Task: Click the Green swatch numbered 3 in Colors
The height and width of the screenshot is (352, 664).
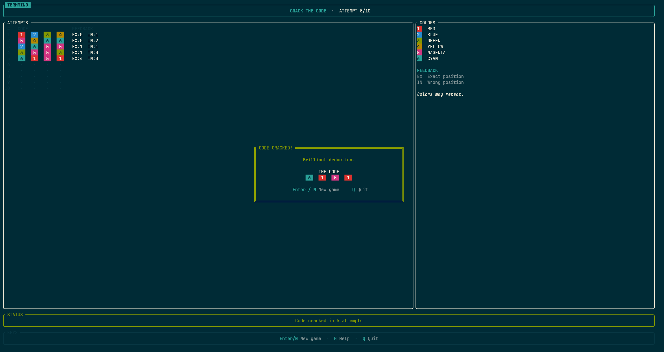Action: point(419,41)
